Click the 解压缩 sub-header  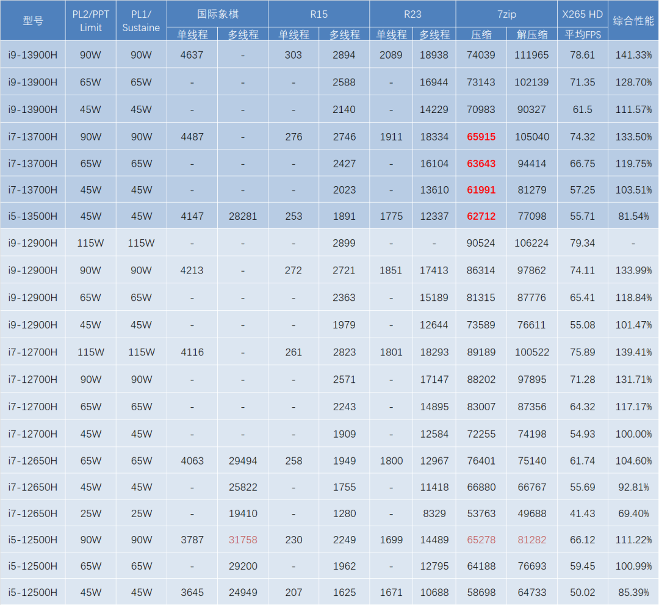coord(531,34)
